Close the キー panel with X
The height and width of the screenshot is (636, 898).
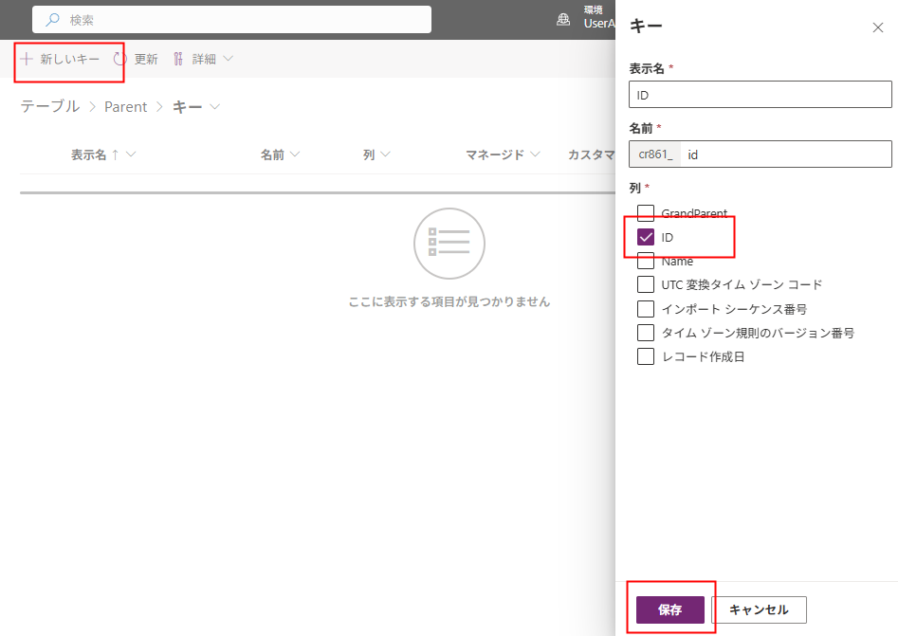(877, 27)
